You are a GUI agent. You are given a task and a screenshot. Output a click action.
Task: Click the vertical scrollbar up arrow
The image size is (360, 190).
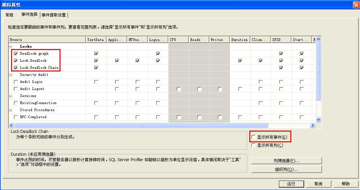[x=318, y=39]
